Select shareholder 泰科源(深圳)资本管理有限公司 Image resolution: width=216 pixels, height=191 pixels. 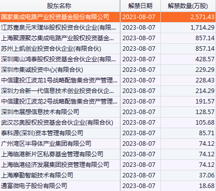click(42, 133)
